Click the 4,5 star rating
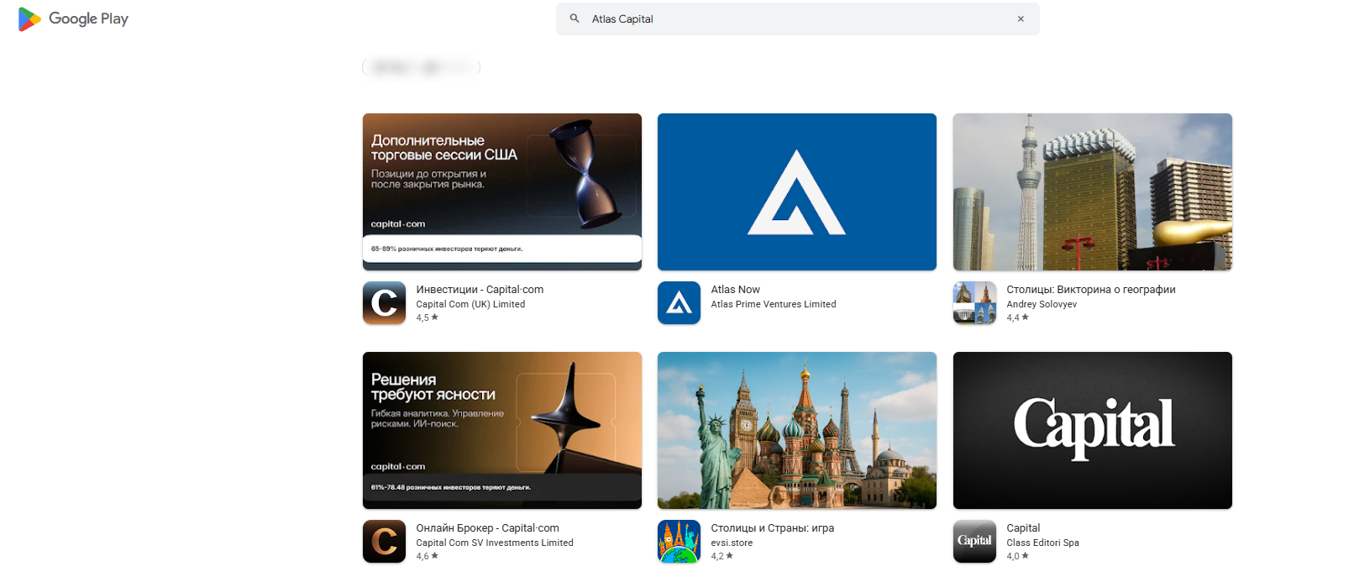1354x577 pixels. (x=428, y=317)
